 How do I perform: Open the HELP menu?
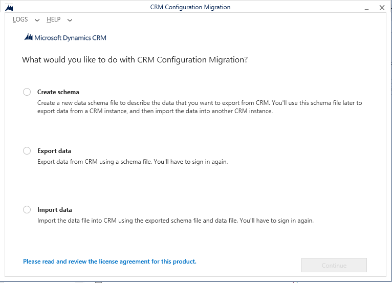pyautogui.click(x=53, y=19)
